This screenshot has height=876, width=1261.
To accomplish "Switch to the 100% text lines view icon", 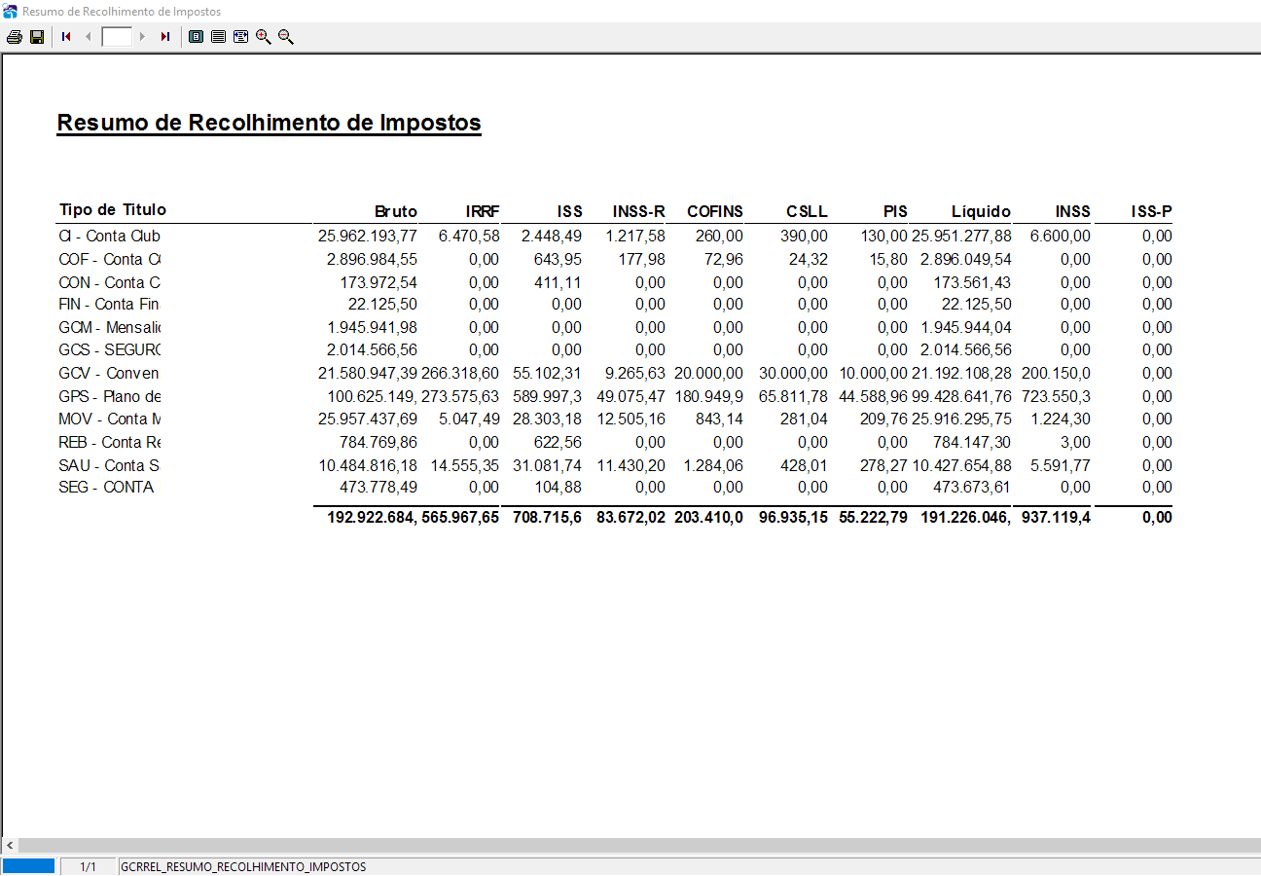I will [x=218, y=37].
